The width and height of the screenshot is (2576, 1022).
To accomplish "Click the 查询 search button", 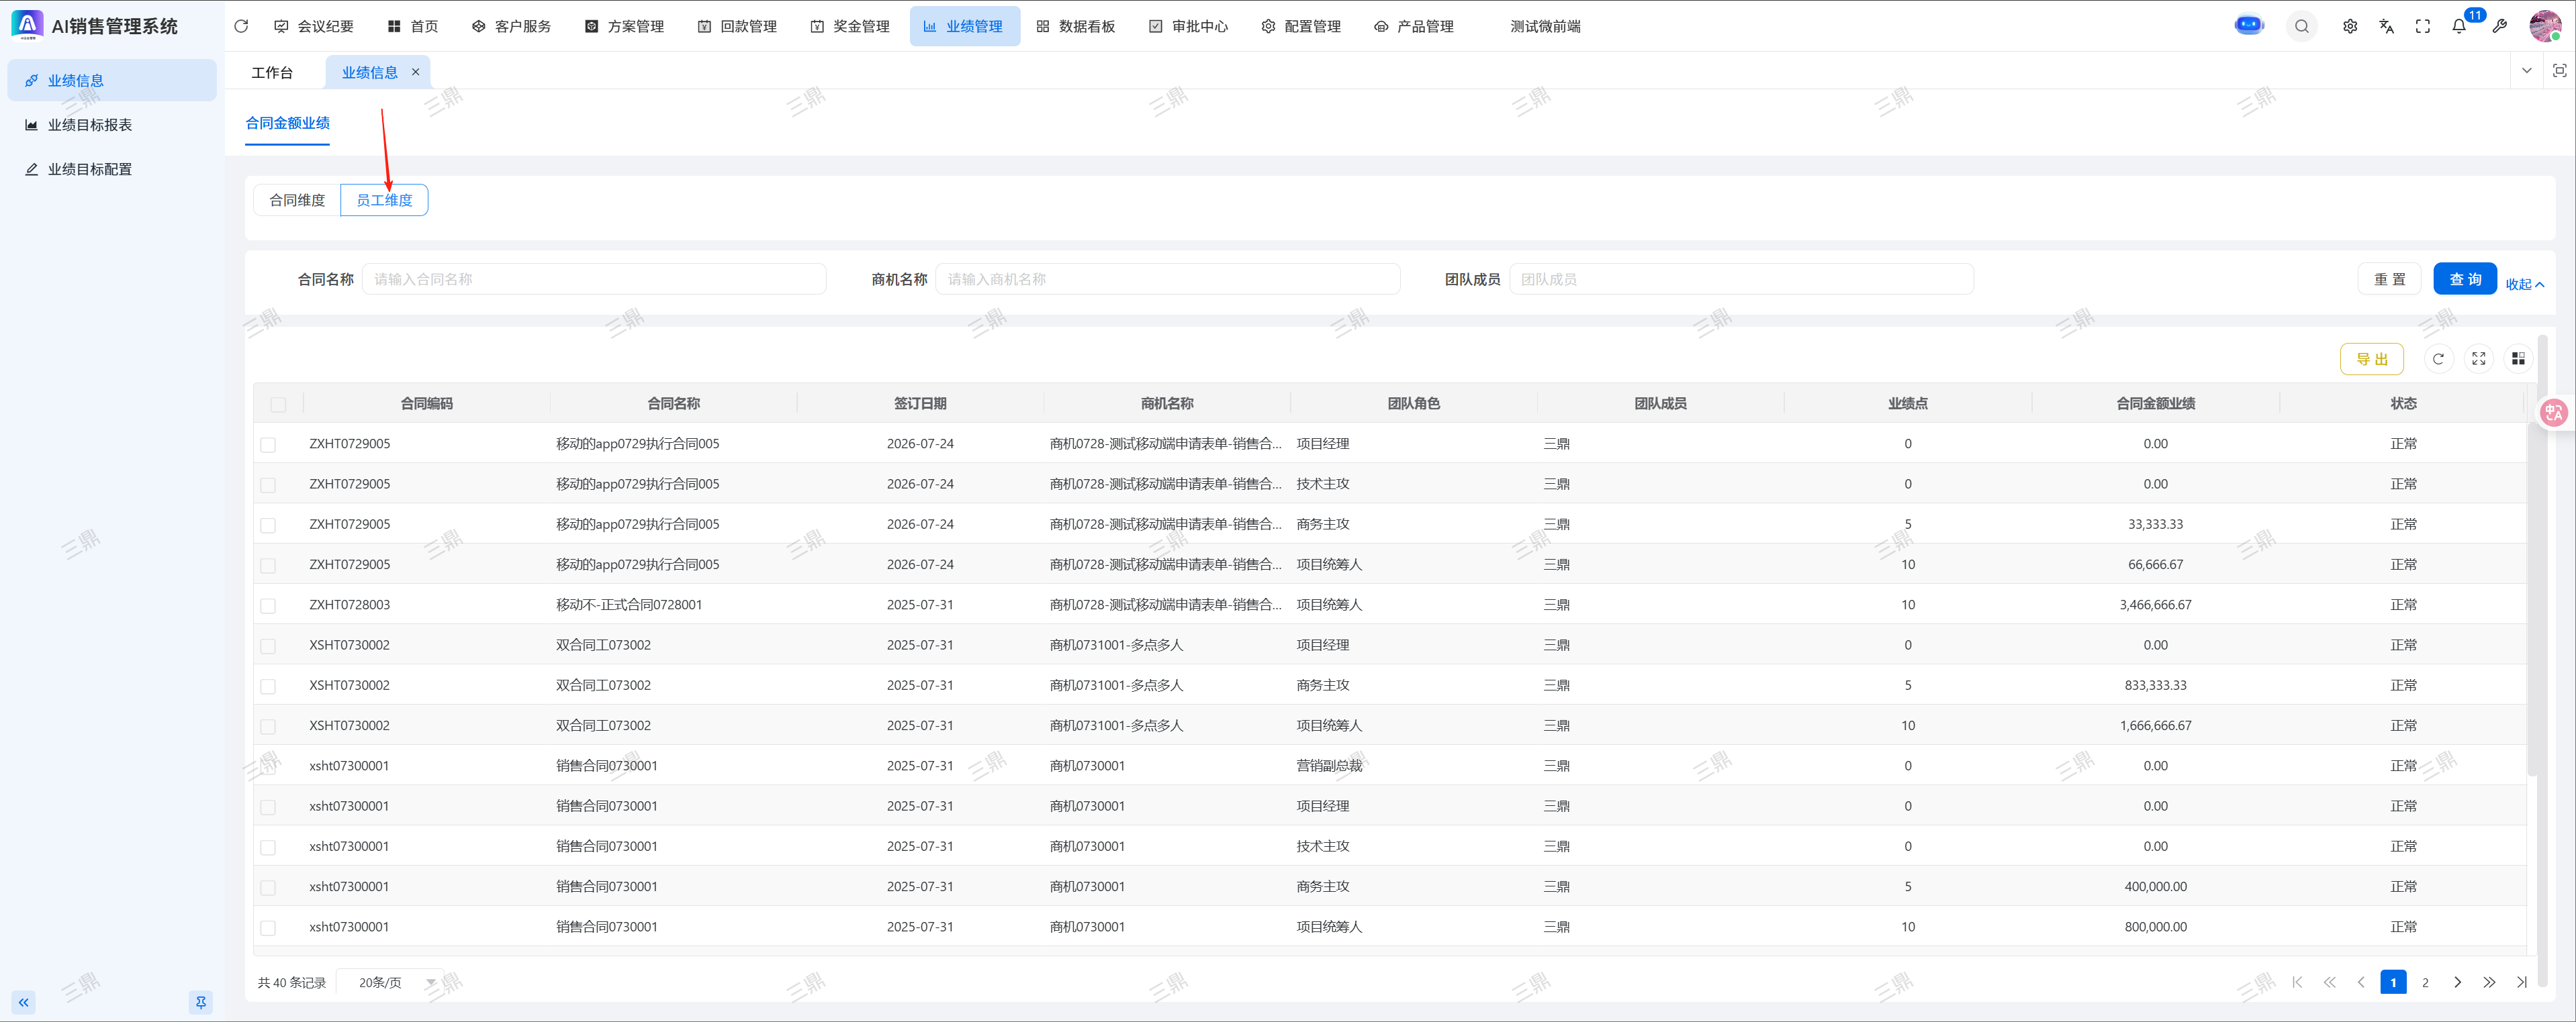I will [x=2464, y=280].
